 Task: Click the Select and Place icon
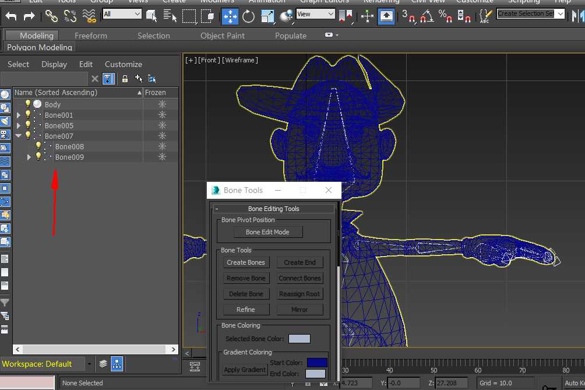[287, 16]
